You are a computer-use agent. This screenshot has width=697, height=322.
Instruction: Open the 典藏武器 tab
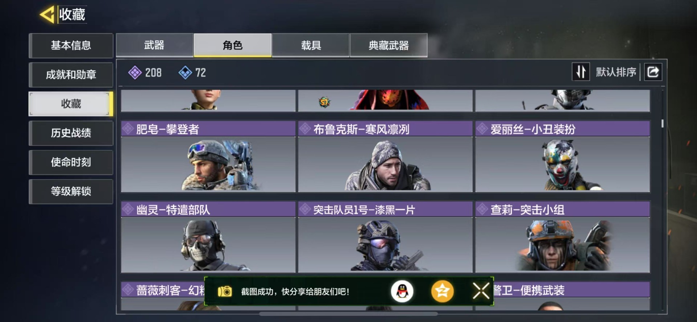click(x=389, y=45)
